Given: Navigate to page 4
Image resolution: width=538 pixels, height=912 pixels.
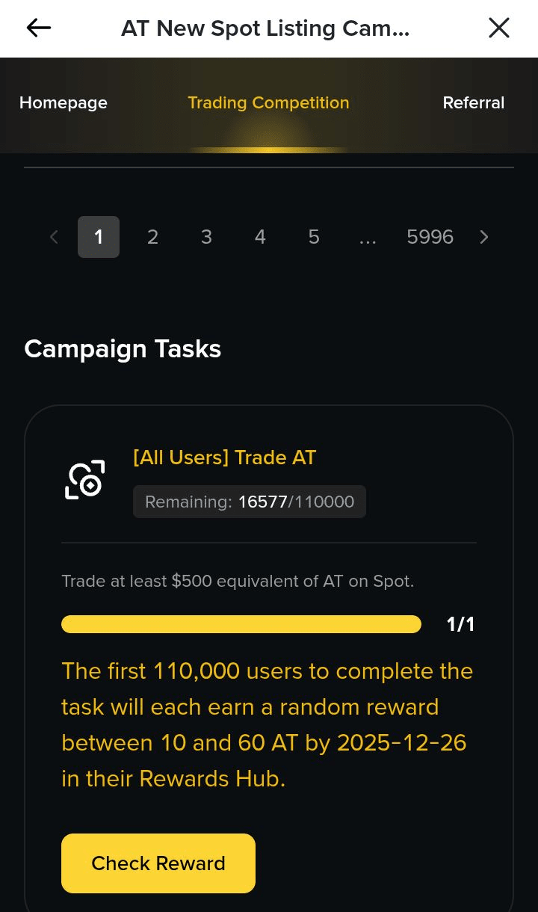Looking at the screenshot, I should tap(260, 237).
